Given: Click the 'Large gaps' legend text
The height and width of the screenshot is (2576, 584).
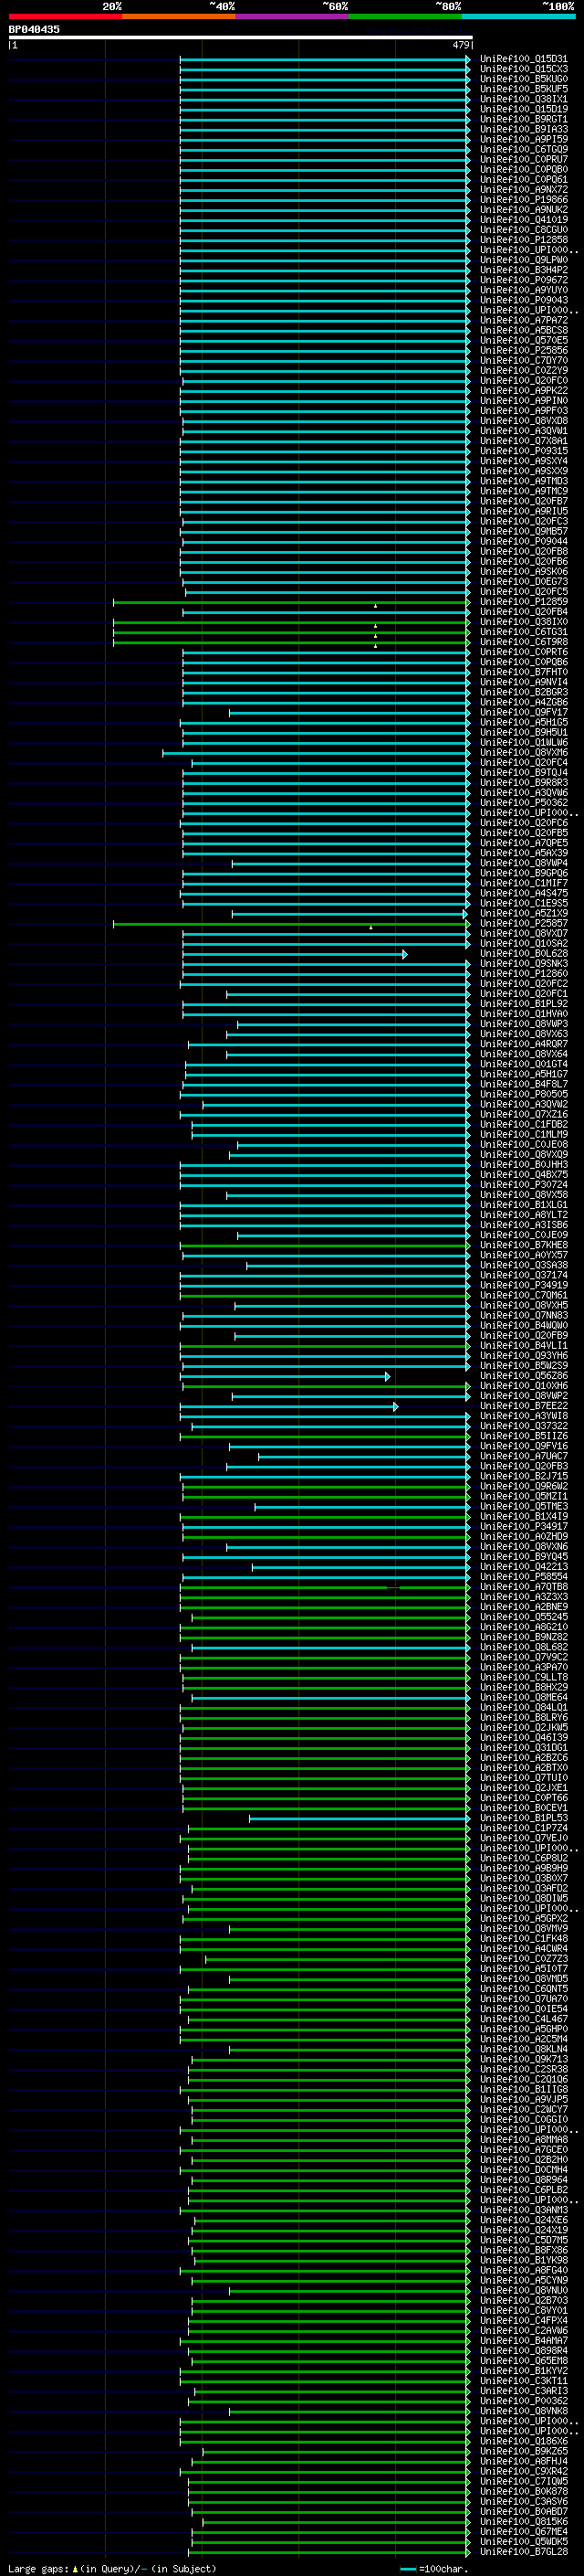Looking at the screenshot, I should (x=38, y=2569).
